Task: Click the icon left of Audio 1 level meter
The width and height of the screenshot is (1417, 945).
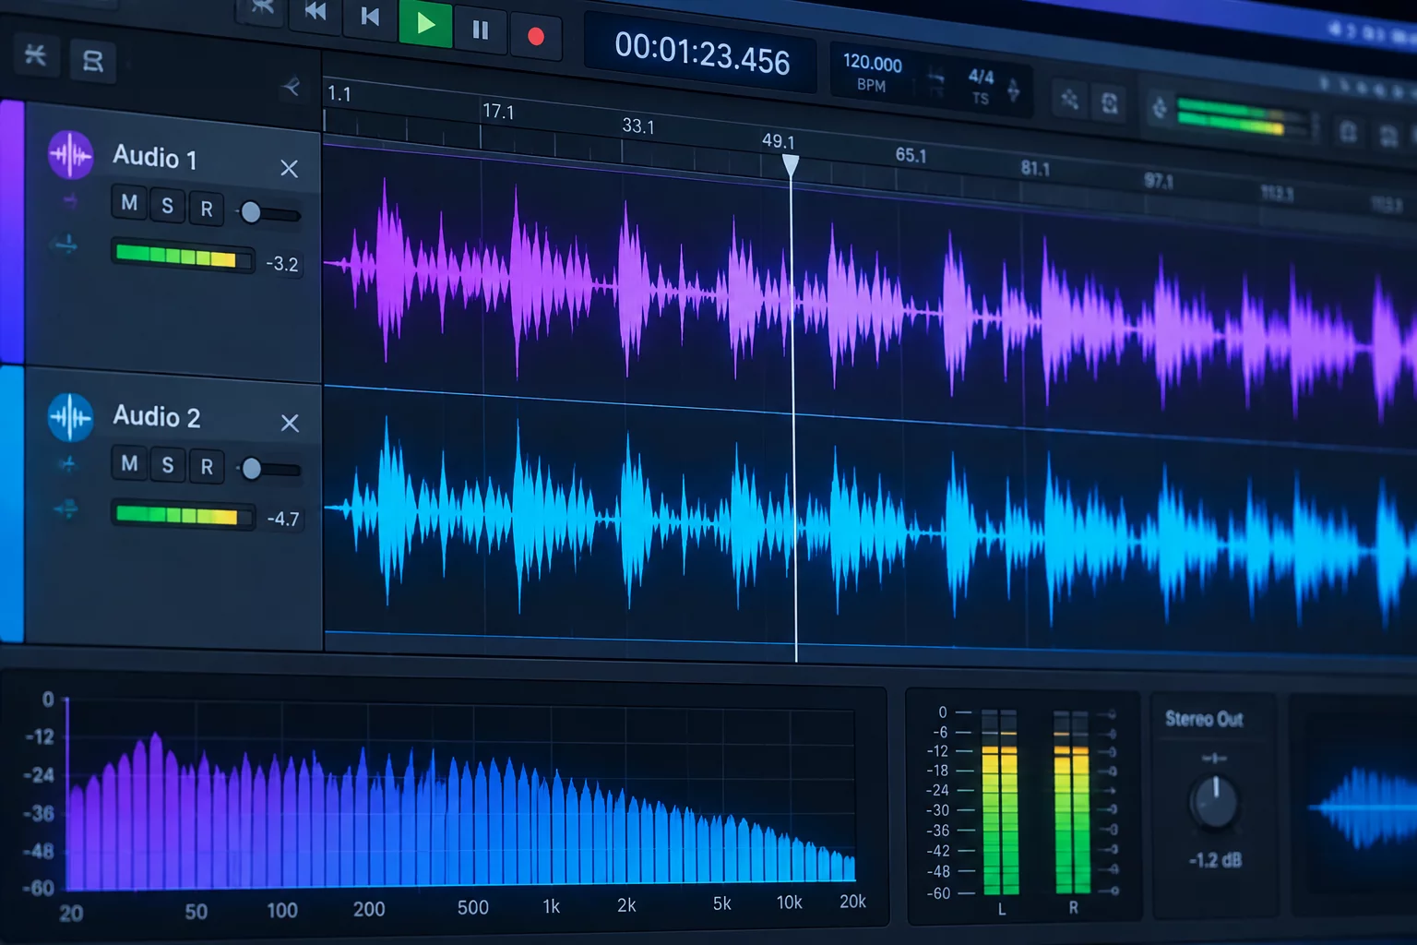Action: coord(65,245)
